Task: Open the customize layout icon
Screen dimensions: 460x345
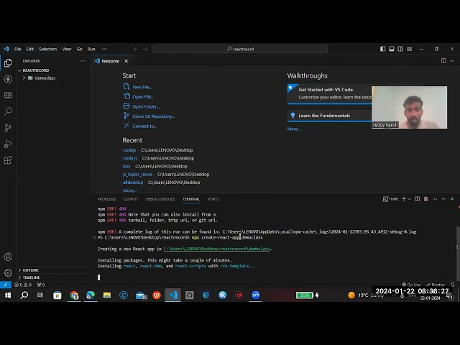Action: (409, 49)
